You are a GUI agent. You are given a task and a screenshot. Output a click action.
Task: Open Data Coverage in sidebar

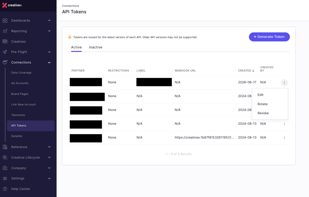[x=21, y=73]
